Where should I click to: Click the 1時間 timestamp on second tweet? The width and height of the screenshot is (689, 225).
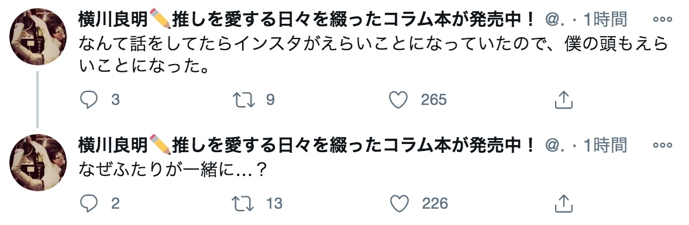pos(605,145)
